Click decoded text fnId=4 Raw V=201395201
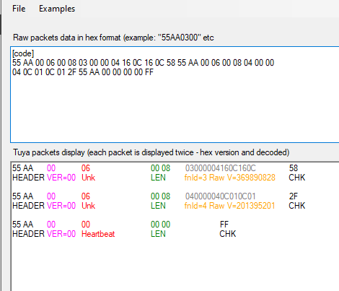Image resolution: width=339 pixels, height=291 pixels. [229, 206]
